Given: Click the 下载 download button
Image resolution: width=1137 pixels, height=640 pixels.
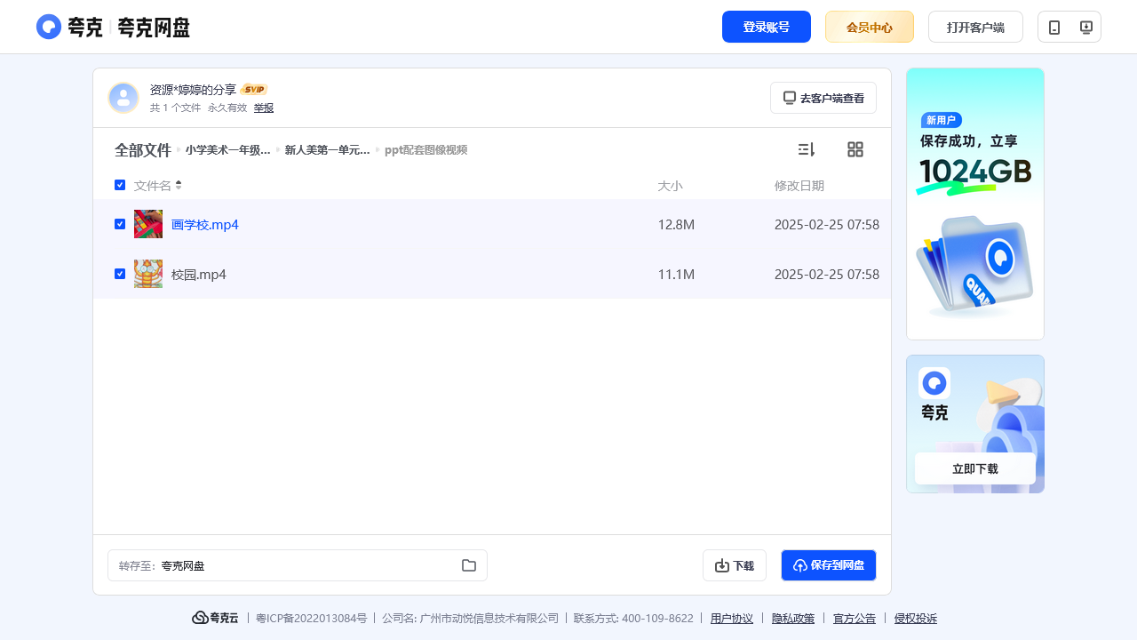Looking at the screenshot, I should pos(735,565).
